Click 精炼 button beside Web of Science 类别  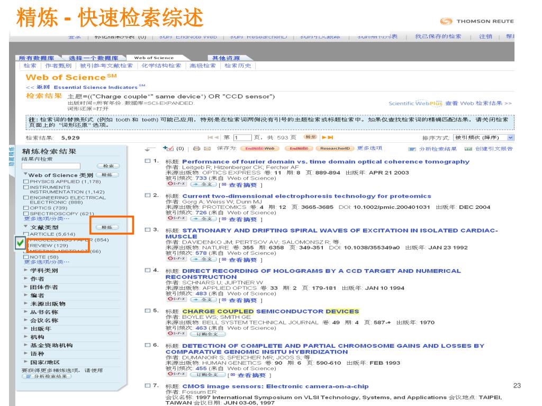(x=107, y=175)
